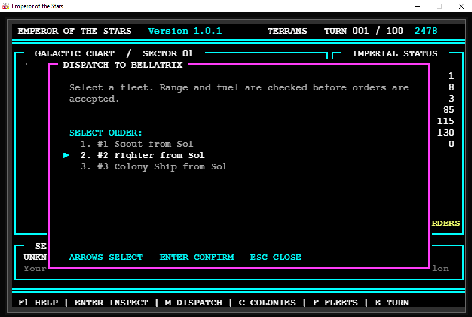This screenshot has height=317, width=472.
Task: Choose M DISPATCH in the bottom bar
Action: [193, 302]
